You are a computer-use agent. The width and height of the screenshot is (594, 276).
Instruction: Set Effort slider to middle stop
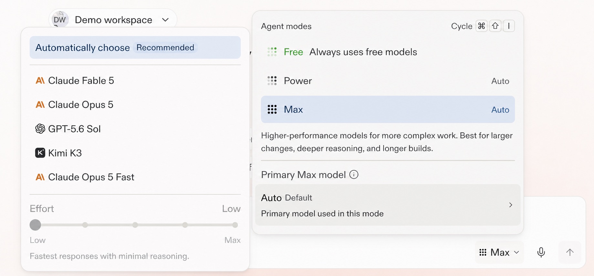135,225
